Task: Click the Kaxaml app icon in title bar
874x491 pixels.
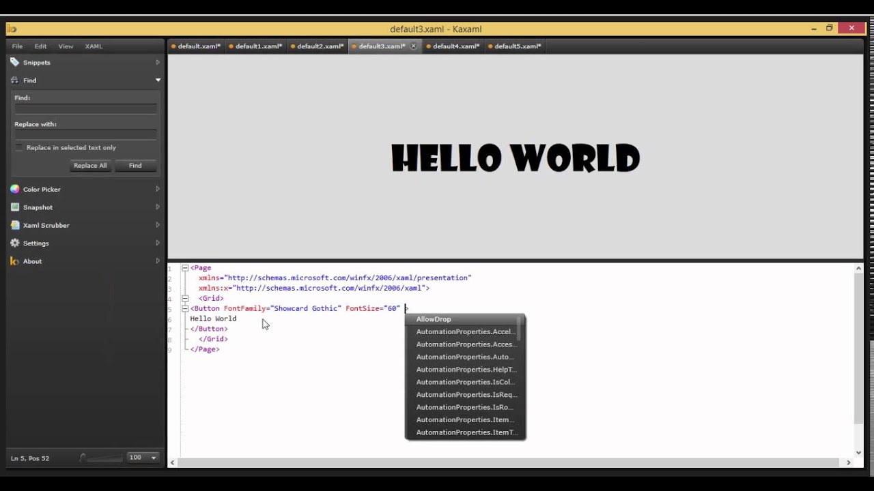Action: 12,29
